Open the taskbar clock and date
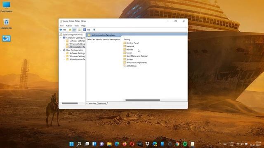This screenshot has width=264, height=148. click(256, 144)
